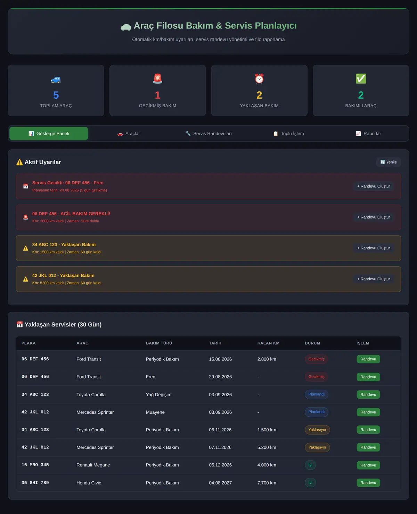Click the green checkmark icon above Bakımlı Araç
The width and height of the screenshot is (417, 514).
click(361, 79)
